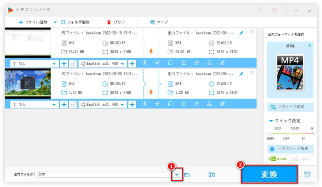Open the output folder icon
Screen dimensions: 322x187
[187, 175]
